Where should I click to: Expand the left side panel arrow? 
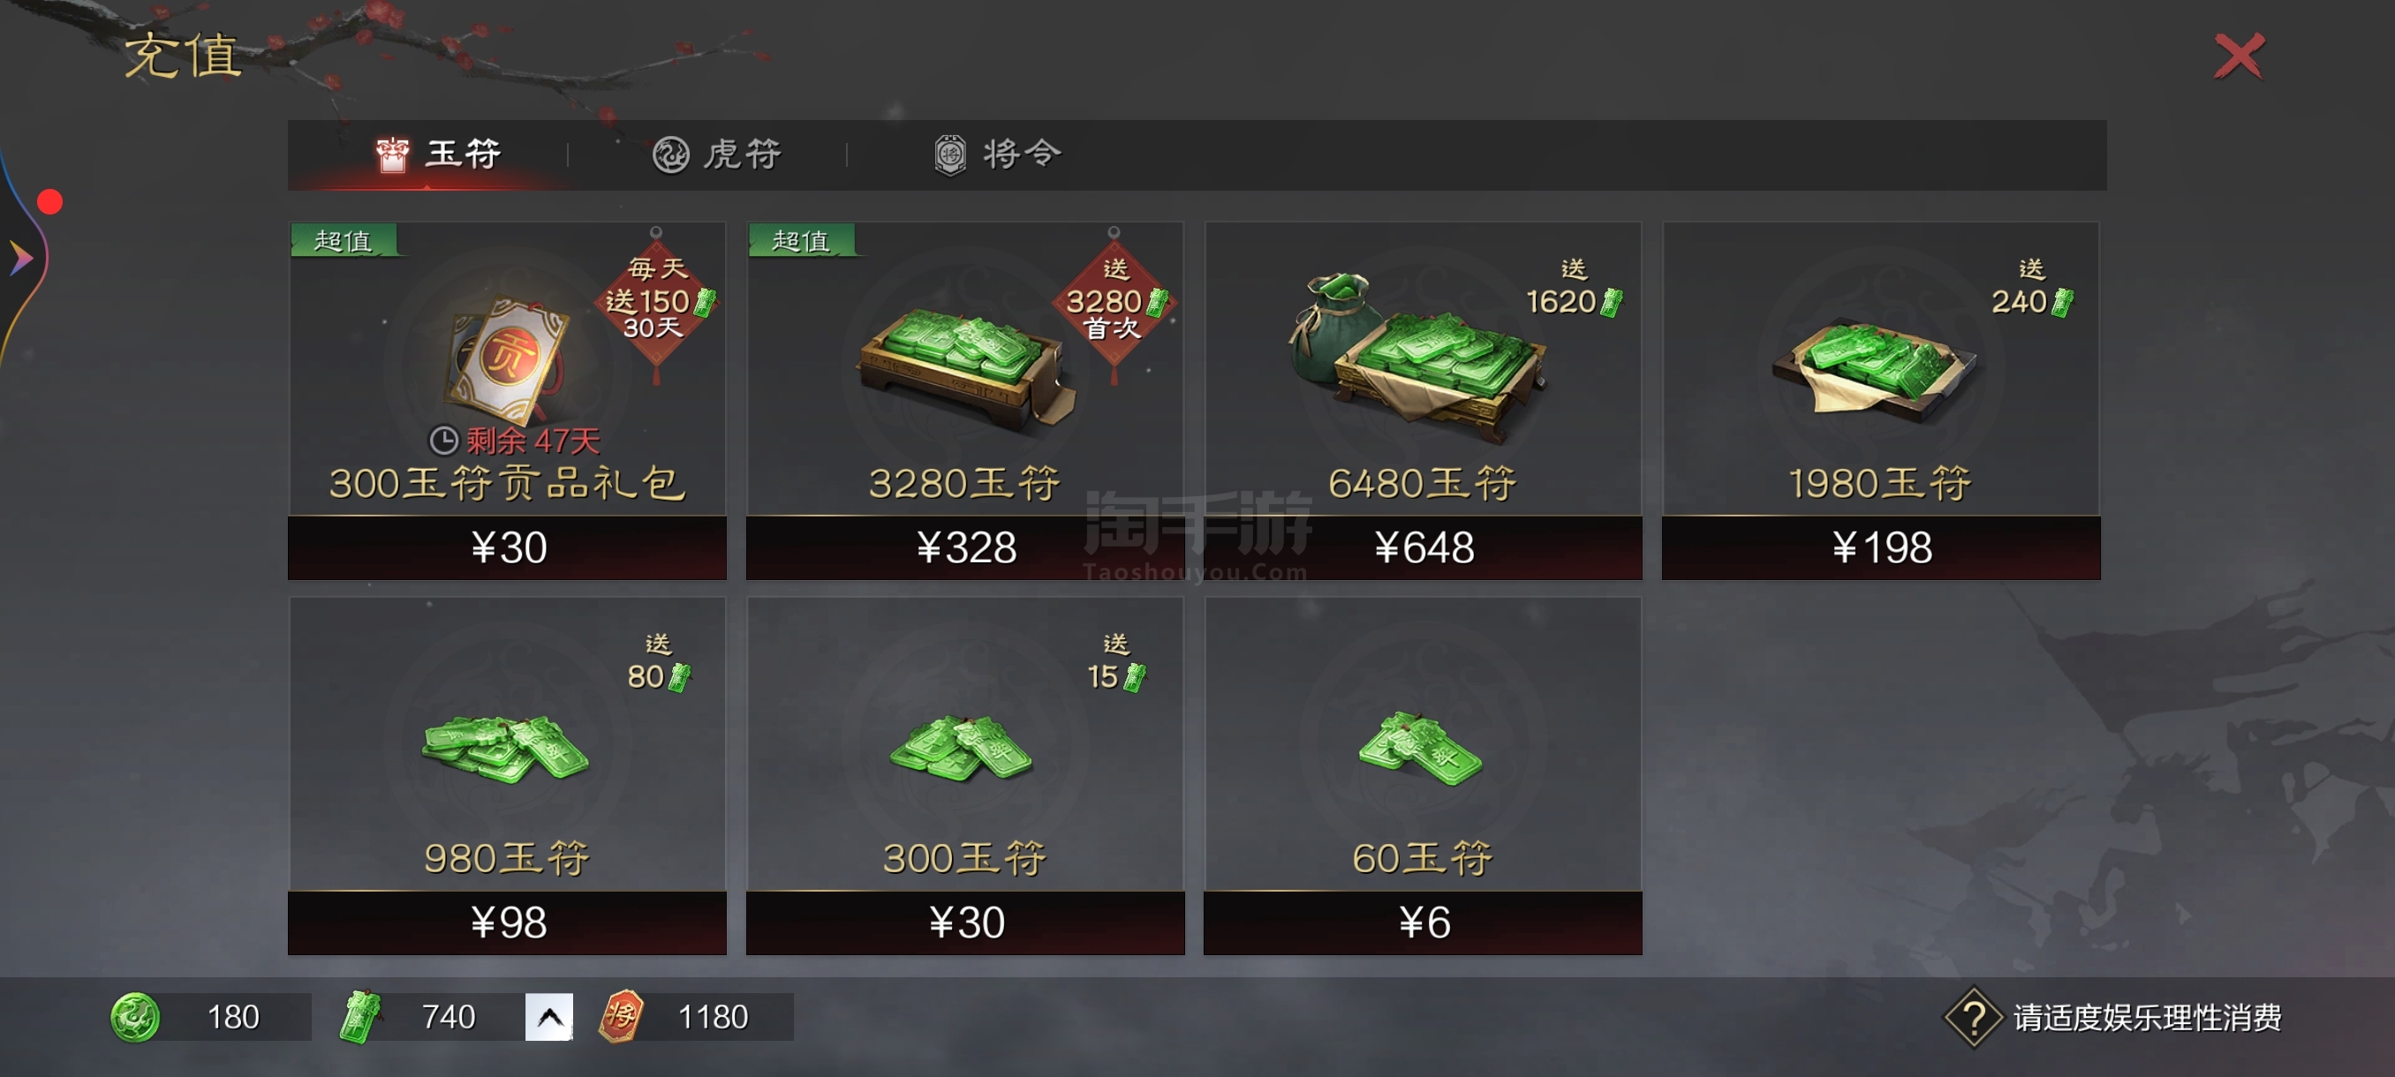20,258
